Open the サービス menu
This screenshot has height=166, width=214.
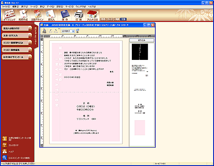pyautogui.click(x=69, y=6)
